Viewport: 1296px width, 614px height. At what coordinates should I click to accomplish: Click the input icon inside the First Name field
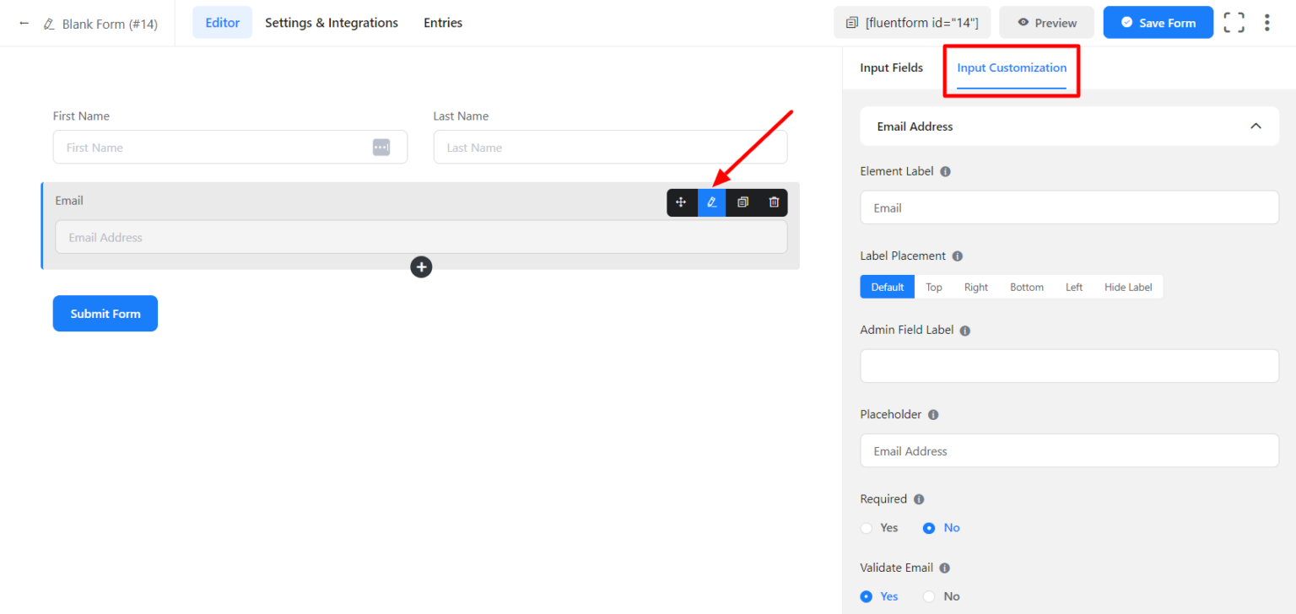pyautogui.click(x=381, y=147)
